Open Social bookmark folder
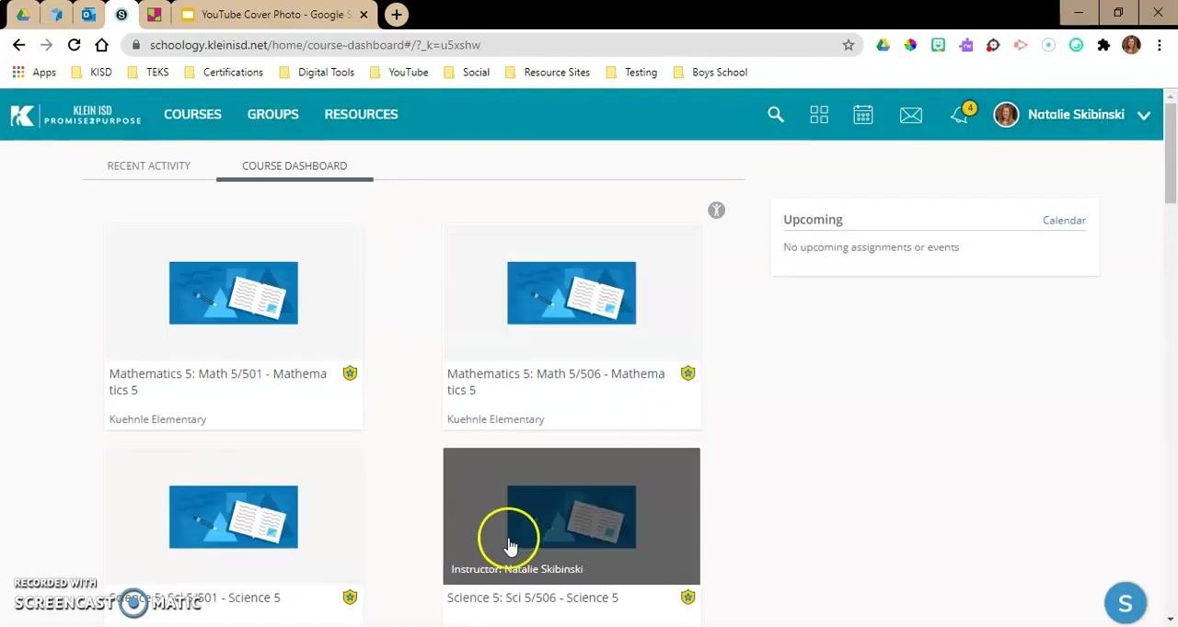1178x627 pixels. (467, 72)
